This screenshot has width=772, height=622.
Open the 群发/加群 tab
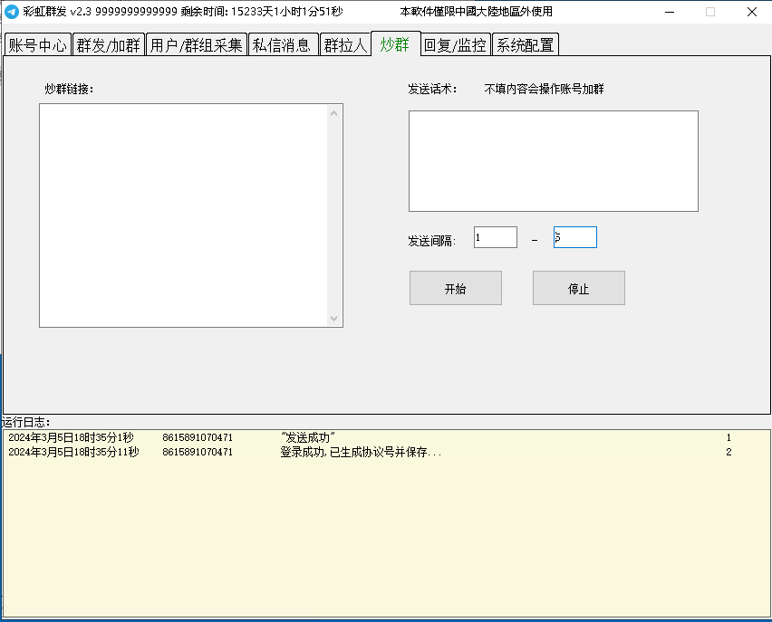click(x=108, y=45)
